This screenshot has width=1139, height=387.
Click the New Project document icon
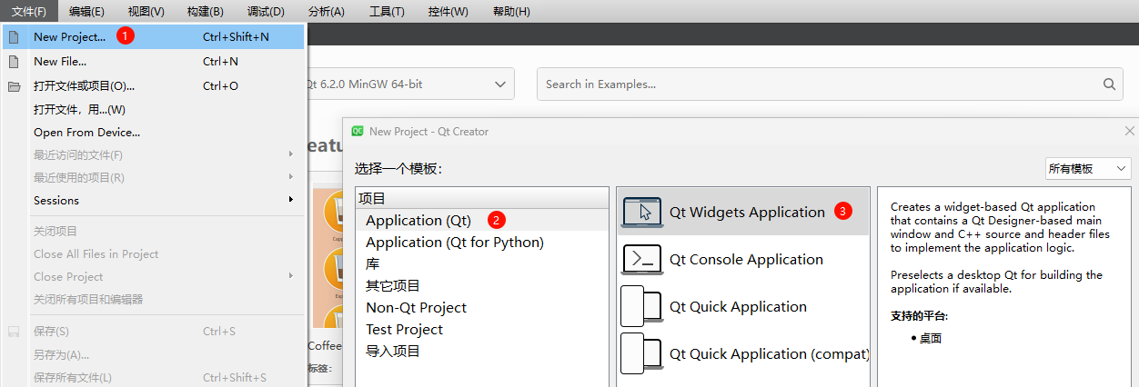(14, 37)
